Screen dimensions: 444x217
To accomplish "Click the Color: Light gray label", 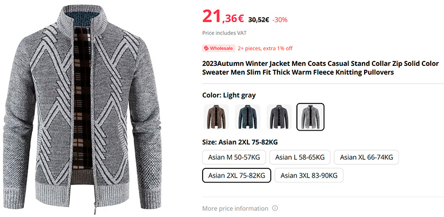I will click(x=229, y=95).
